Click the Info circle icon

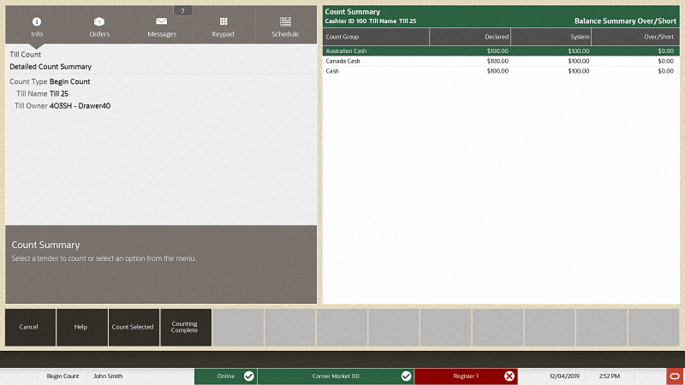point(37,21)
